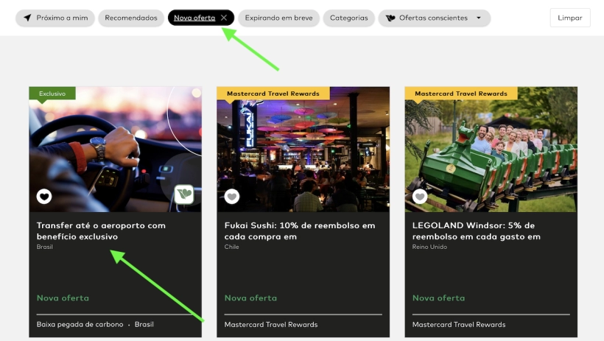This screenshot has height=341, width=604.
Task: Click the green Exclusivo badge
Action: (52, 94)
